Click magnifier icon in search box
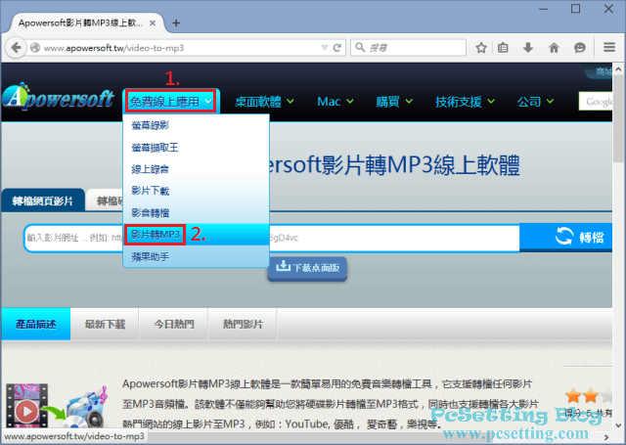 pos(360,48)
